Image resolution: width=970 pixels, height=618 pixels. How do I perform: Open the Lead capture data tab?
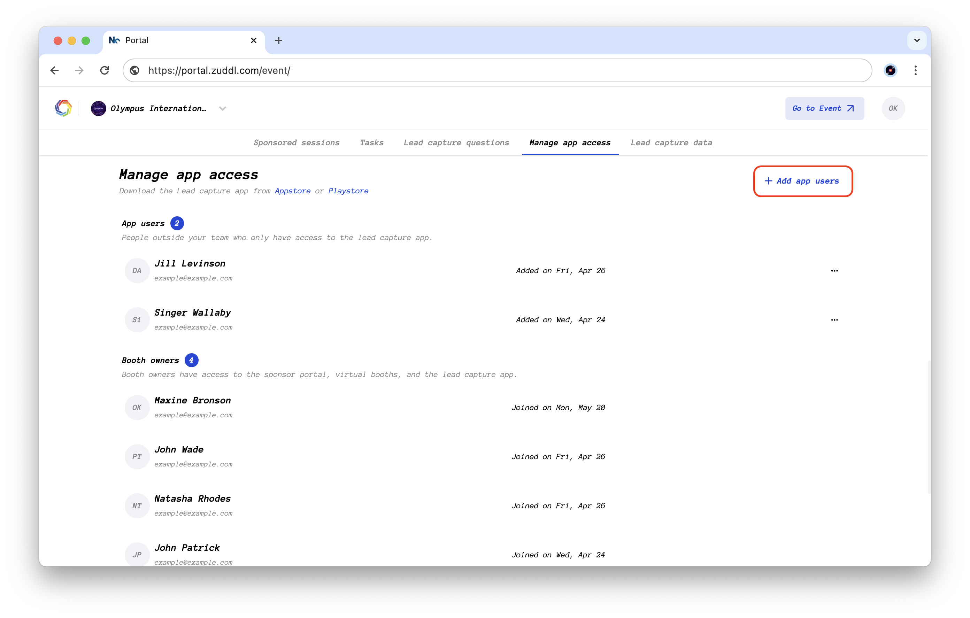coord(671,142)
